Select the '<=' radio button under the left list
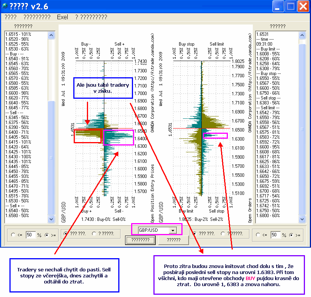Image resolution: width=311 pixels, height=297 pixels. click(14, 235)
